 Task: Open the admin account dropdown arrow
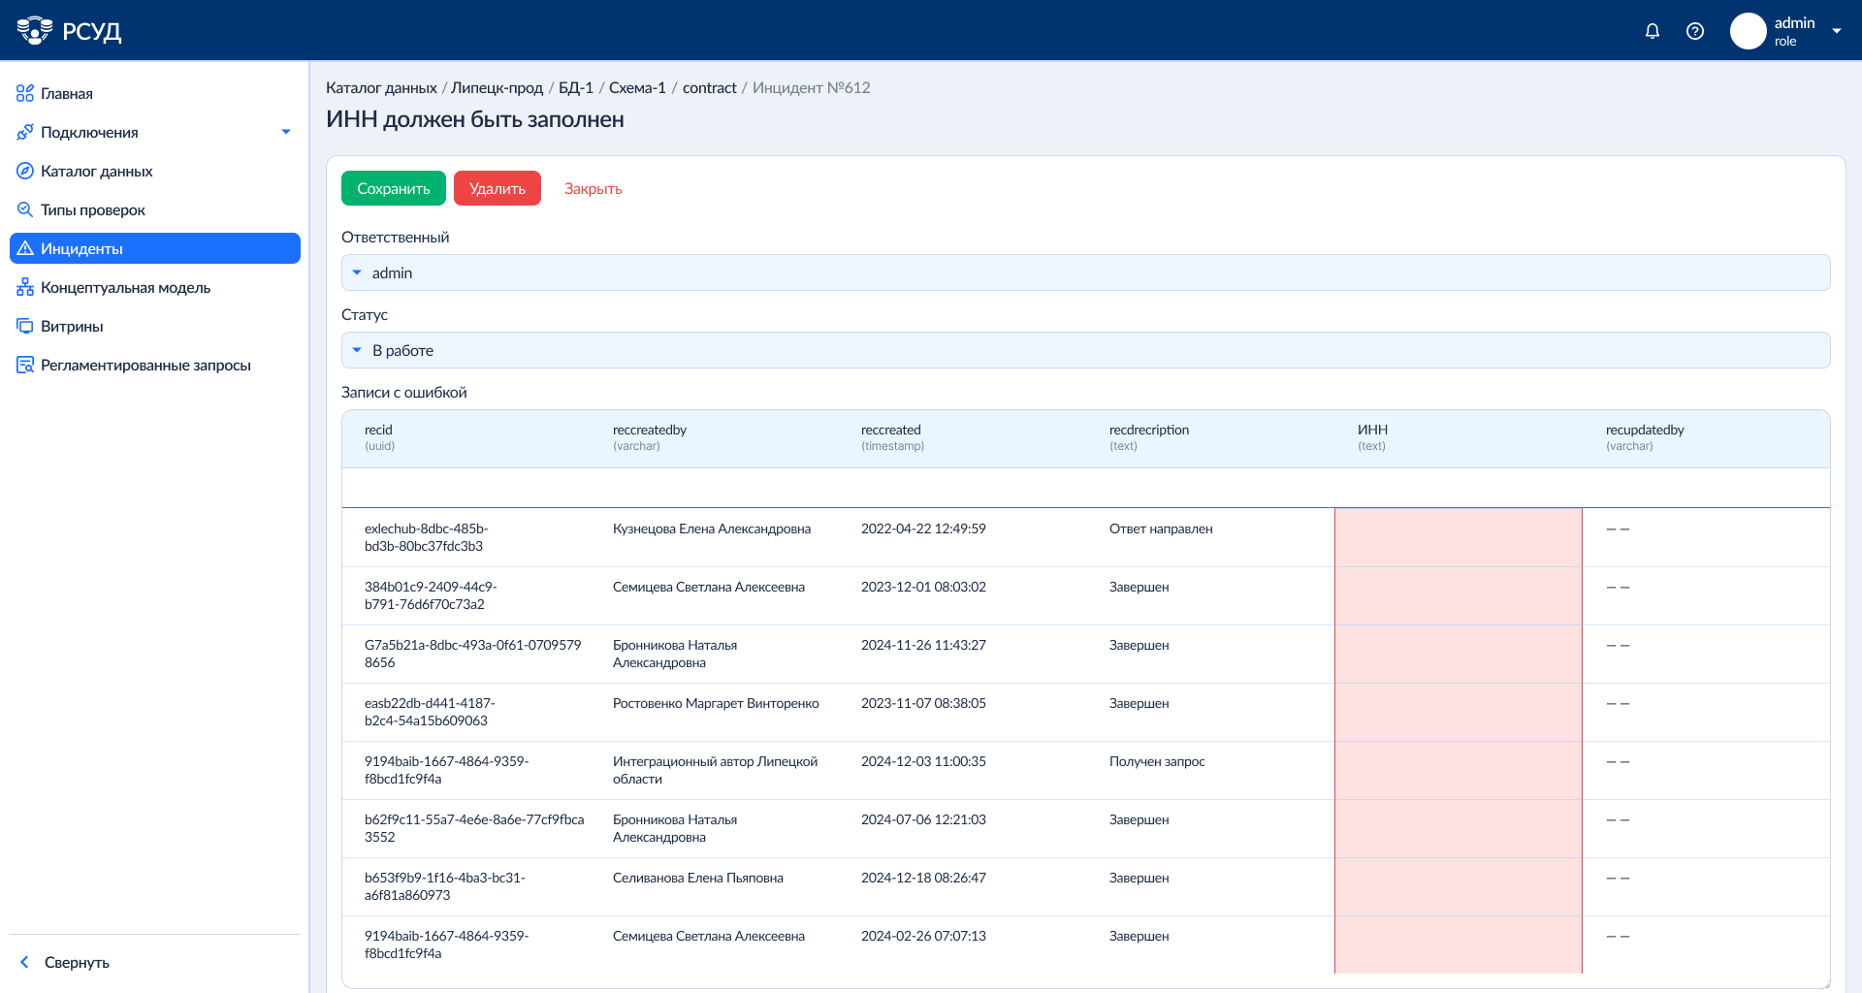[1837, 31]
